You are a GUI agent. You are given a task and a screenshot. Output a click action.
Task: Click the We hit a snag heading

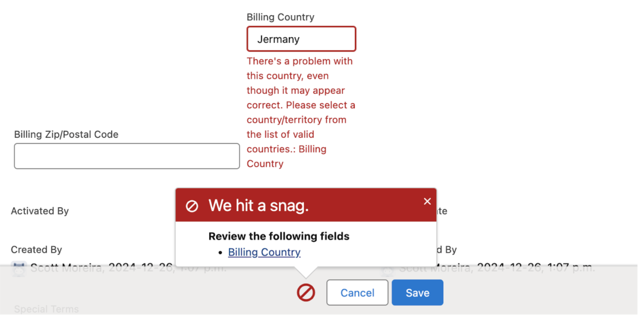(258, 205)
